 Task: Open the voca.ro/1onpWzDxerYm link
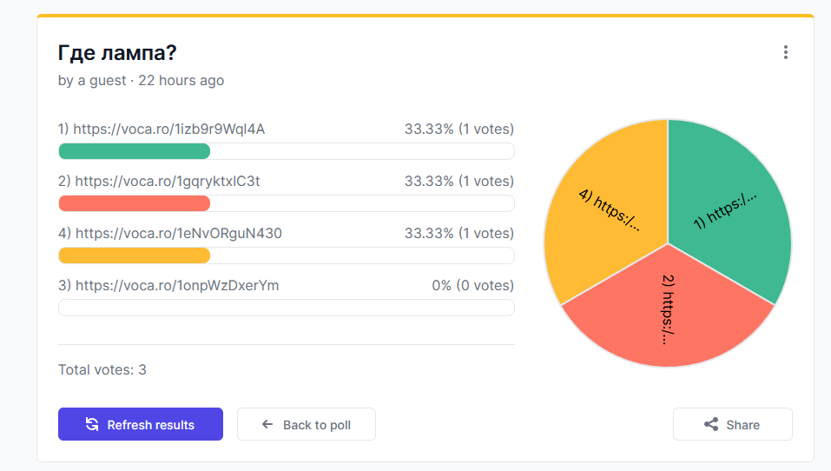(177, 285)
